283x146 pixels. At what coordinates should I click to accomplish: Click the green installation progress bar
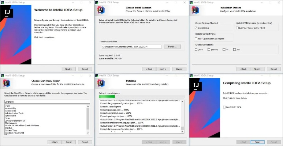pyautogui.click(x=110, y=97)
